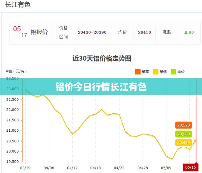202x173 pixels.
Task: Click the green down arrow next to 90
Action: pos(186,33)
